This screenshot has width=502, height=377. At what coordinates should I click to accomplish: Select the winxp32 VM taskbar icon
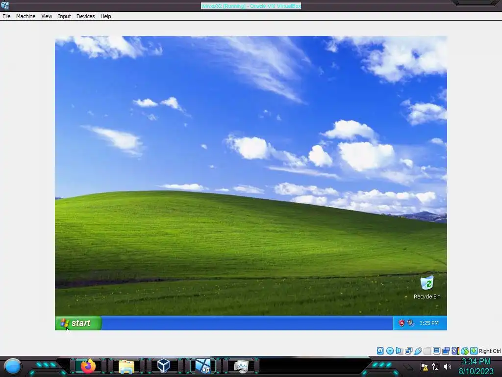click(203, 366)
